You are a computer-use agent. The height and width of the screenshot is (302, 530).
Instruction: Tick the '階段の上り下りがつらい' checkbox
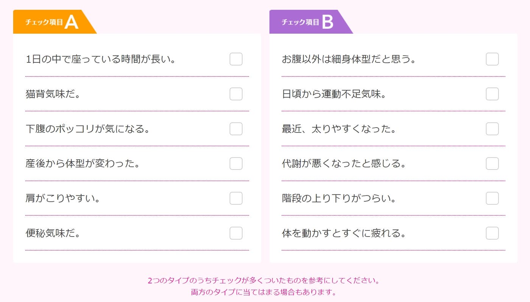(492, 198)
